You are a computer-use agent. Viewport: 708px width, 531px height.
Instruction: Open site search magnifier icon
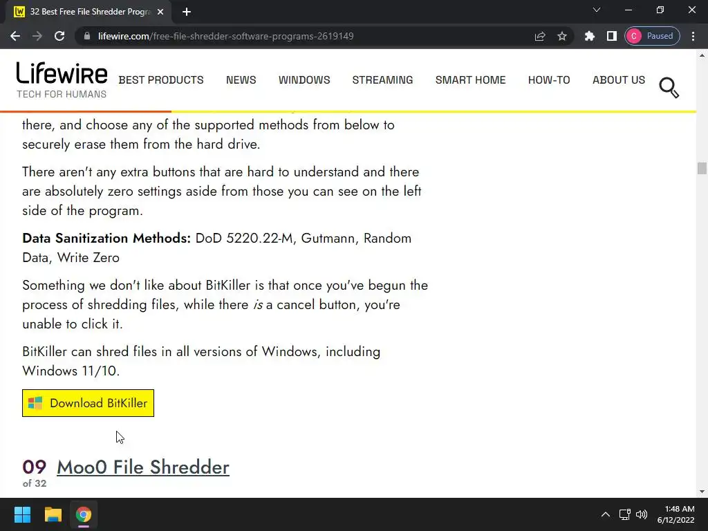(x=669, y=88)
